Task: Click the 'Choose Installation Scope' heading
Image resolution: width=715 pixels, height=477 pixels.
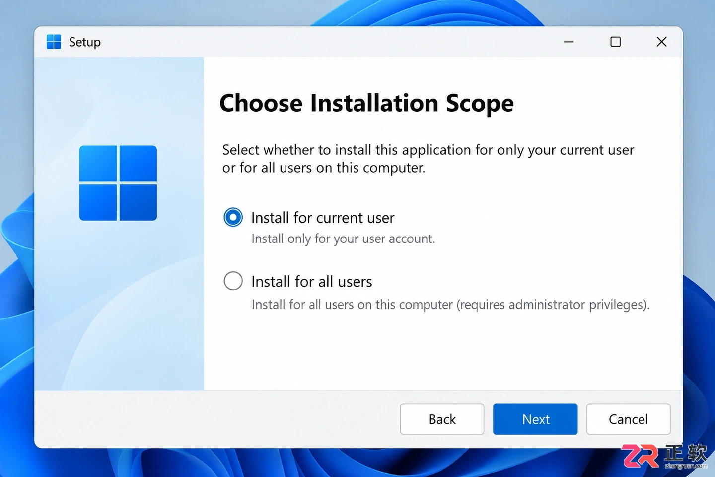Action: coord(366,103)
